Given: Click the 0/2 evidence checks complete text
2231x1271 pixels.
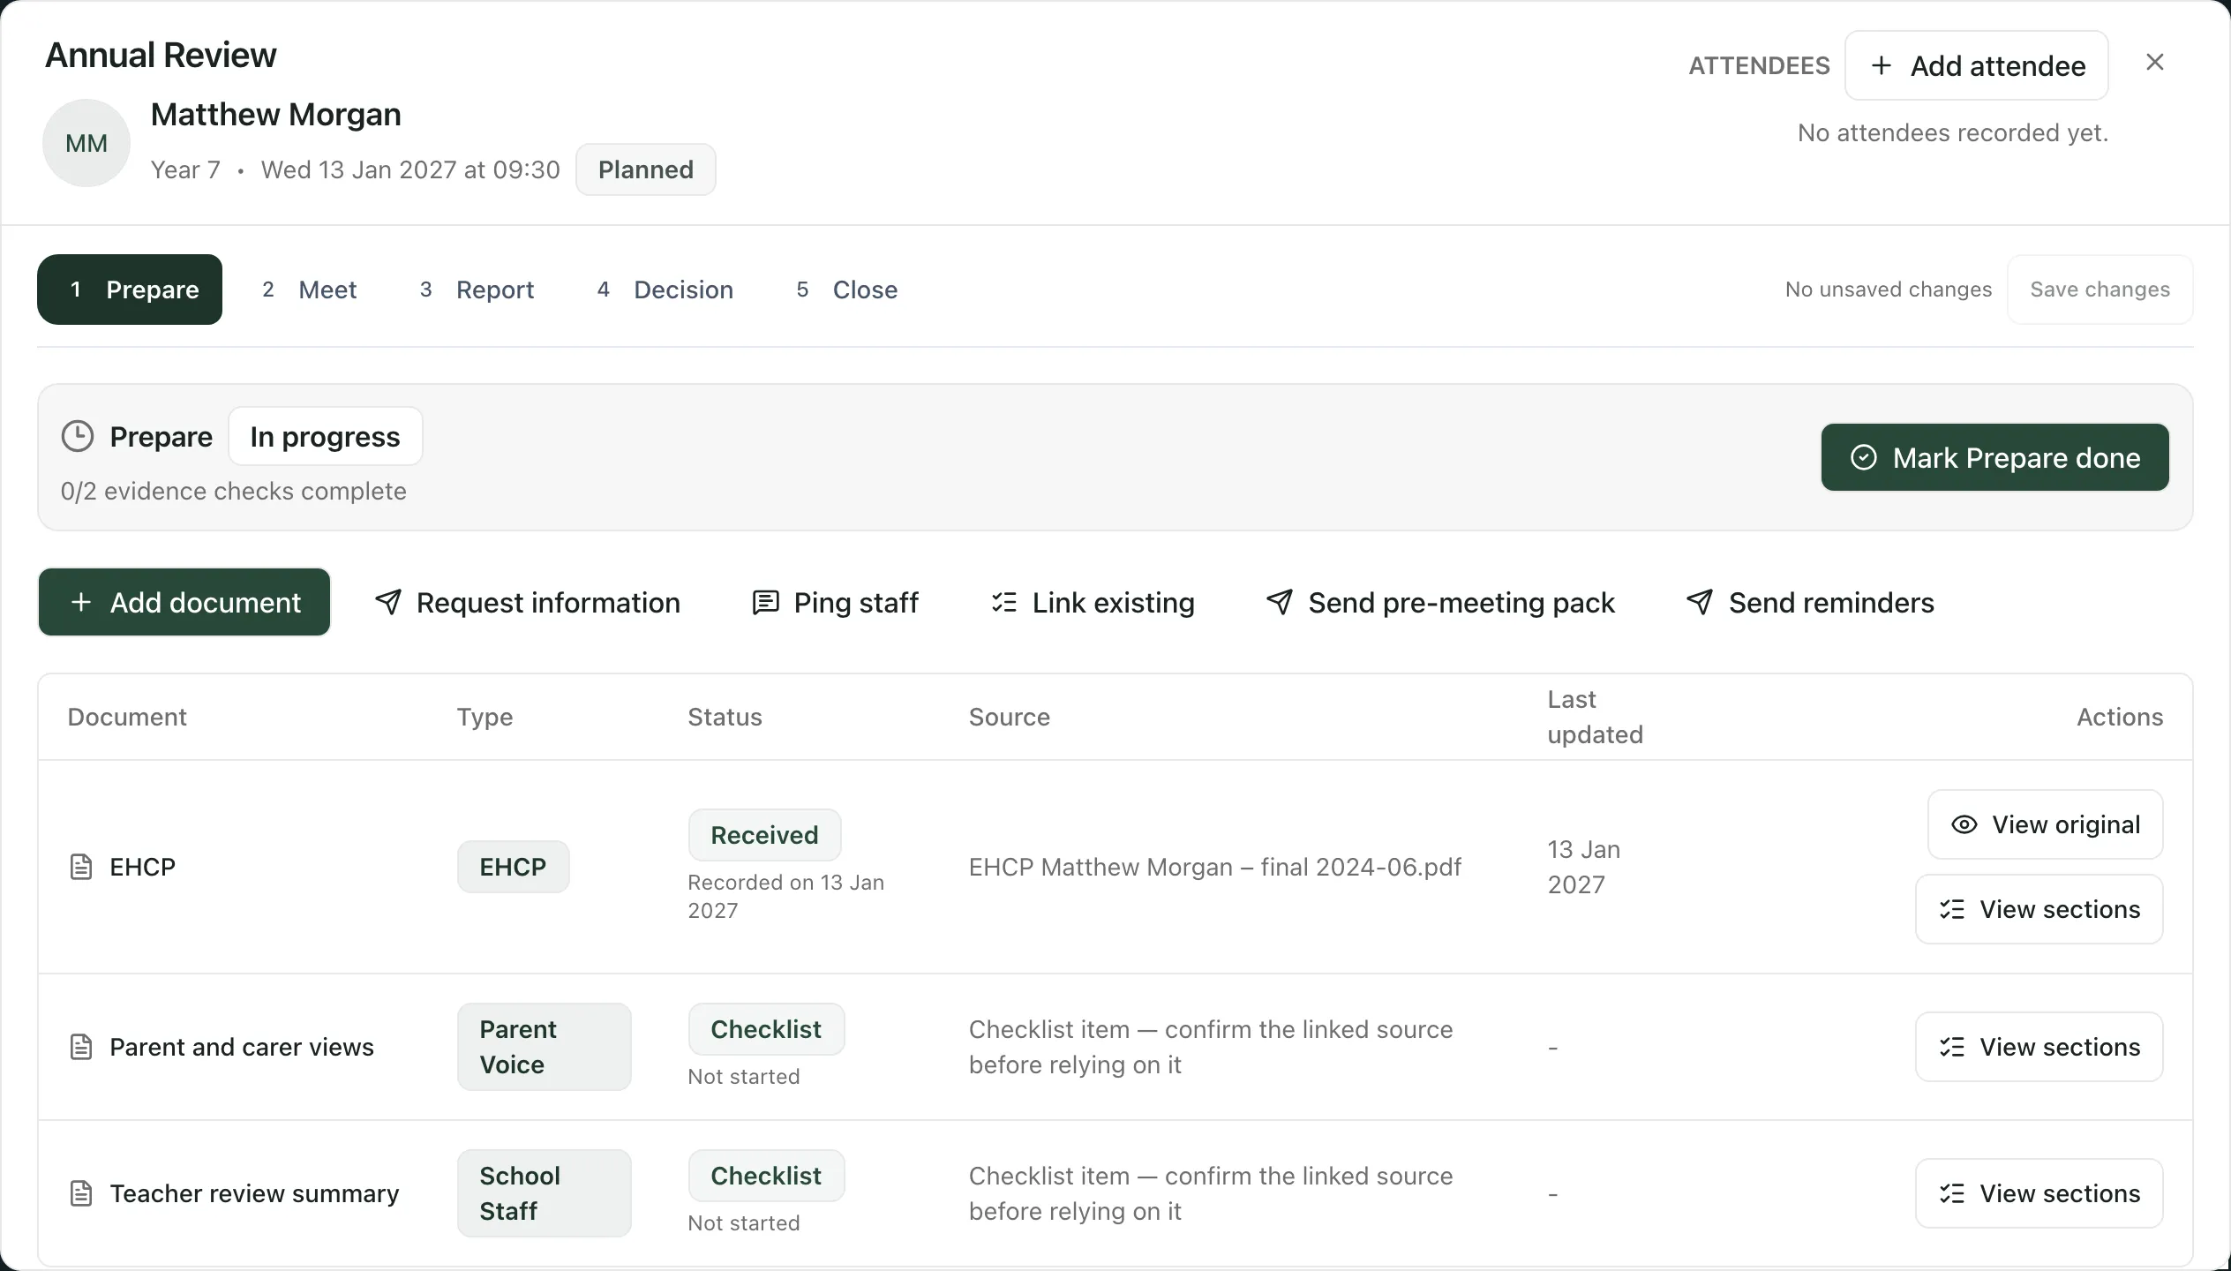Looking at the screenshot, I should coord(234,491).
